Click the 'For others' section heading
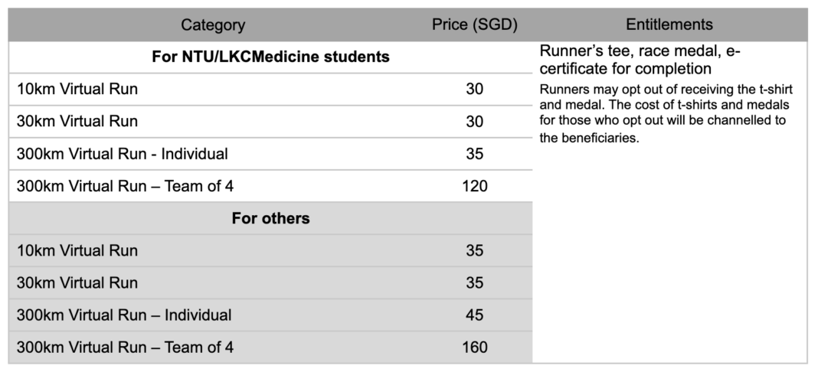Screen dimensions: 818x372 point(270,219)
